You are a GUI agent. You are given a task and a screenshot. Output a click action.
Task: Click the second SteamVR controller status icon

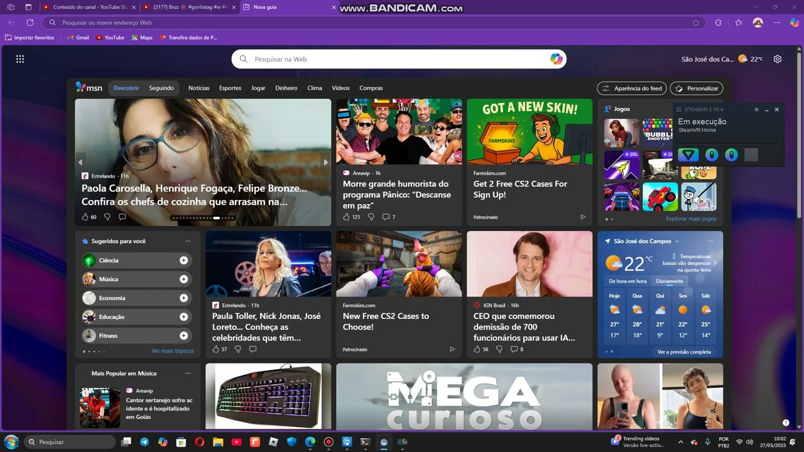tap(732, 155)
